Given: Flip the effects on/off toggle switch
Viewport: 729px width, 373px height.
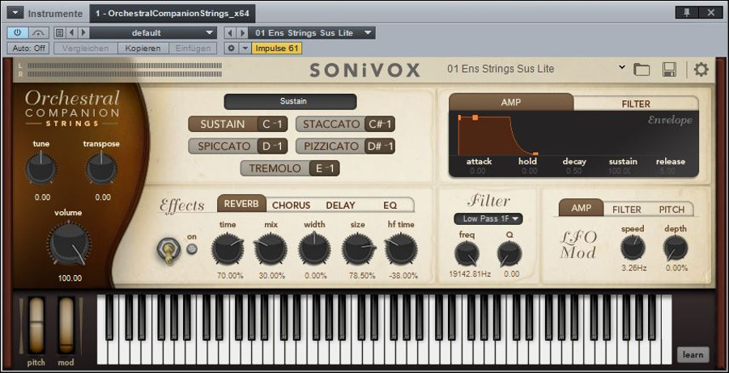Looking at the screenshot, I should [168, 249].
